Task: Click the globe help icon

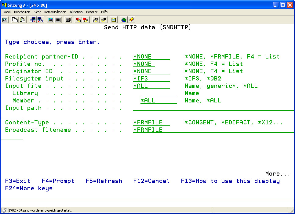Action: click(x=124, y=20)
